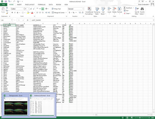155x119 pixels.
Task: Click the Save icon in quick access toolbar
Action: point(6,1)
